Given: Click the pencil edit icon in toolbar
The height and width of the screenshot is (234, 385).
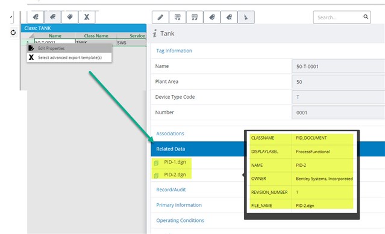Looking at the screenshot, I should point(160,17).
